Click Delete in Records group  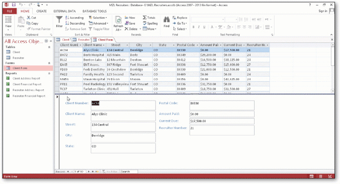pyautogui.click(x=131, y=29)
